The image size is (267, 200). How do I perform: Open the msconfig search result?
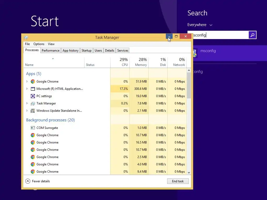[230, 53]
